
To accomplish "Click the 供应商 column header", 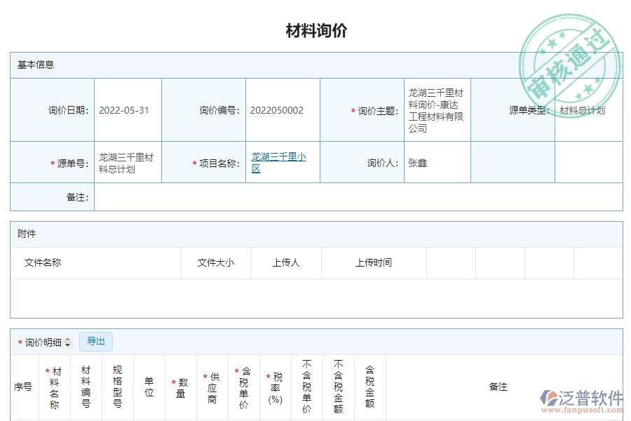I will point(212,388).
